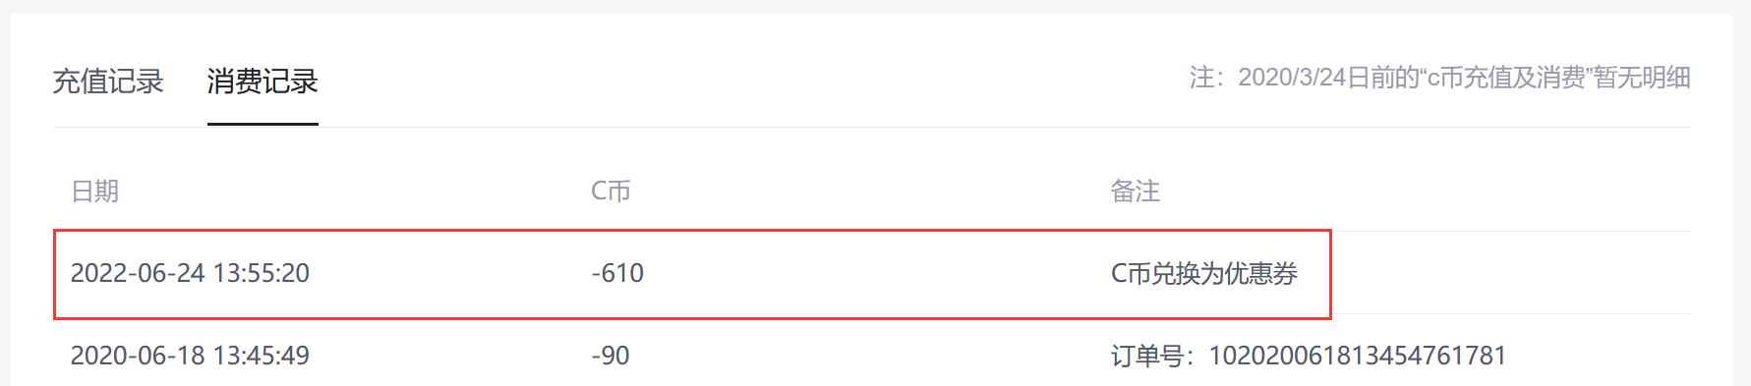The width and height of the screenshot is (1751, 386).
Task: Click the 2020/3/24 date in the note
Action: [1292, 78]
